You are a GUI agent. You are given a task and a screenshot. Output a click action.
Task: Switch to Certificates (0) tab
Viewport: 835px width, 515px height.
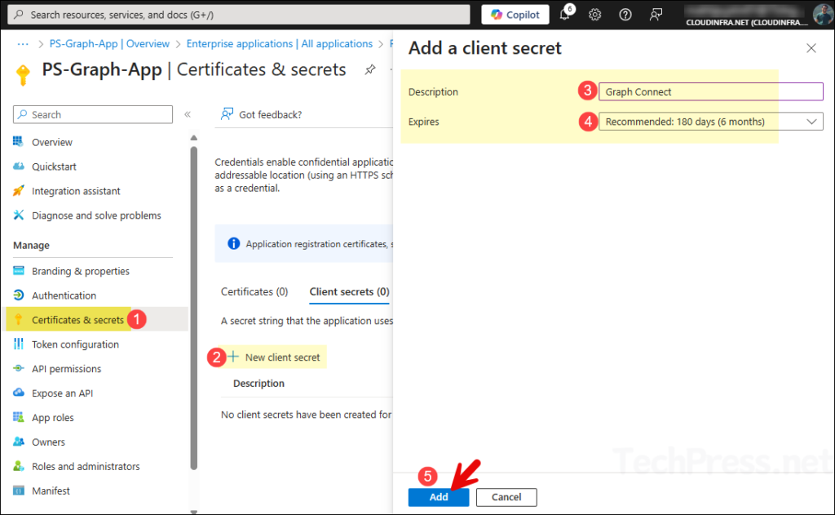[x=254, y=291]
